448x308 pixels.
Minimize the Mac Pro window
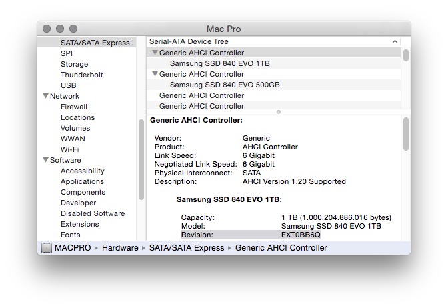coord(60,29)
